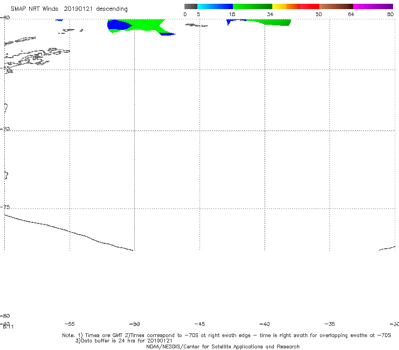The width and height of the screenshot is (399, 350).
Task: Click the small blue wedge near -43 longitude
Action: pos(229,22)
